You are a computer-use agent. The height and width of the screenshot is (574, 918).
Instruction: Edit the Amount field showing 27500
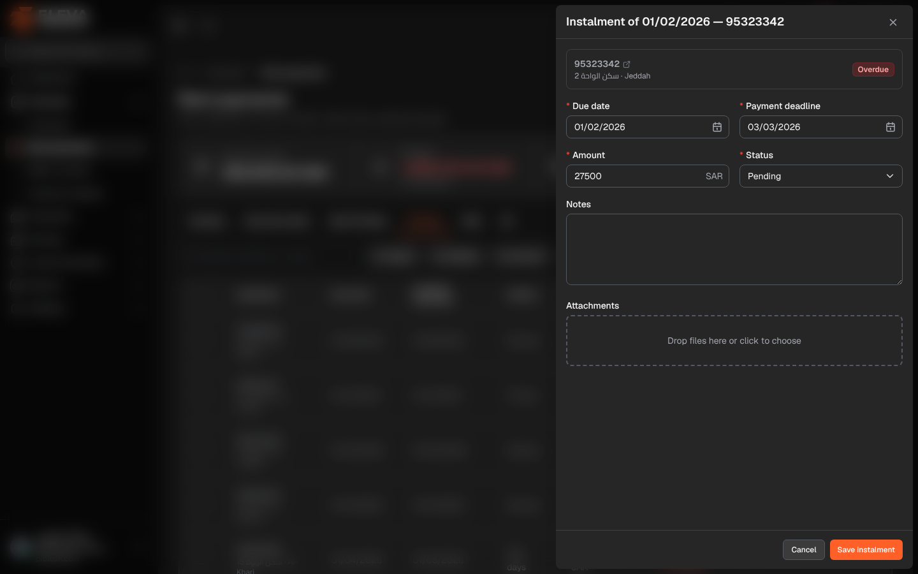click(x=648, y=176)
